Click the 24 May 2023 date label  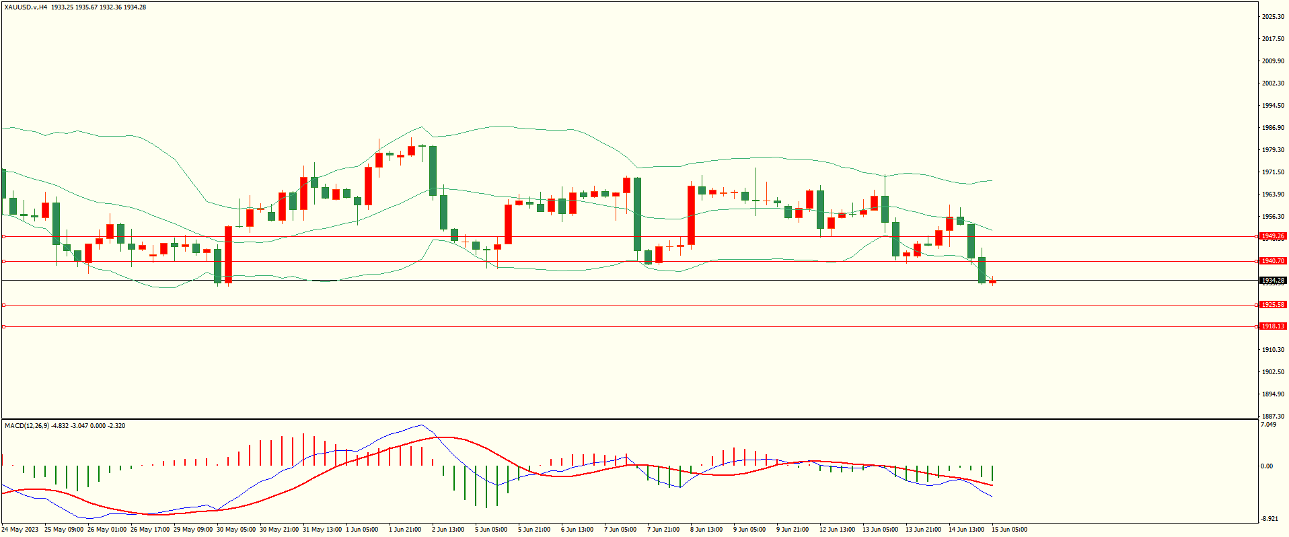[x=20, y=530]
